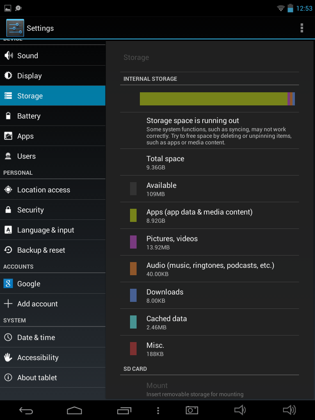Image resolution: width=315 pixels, height=420 pixels.
Task: Open Location access settings
Action: coord(52,190)
